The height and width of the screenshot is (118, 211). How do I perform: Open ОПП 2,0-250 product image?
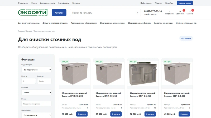pyautogui.click(x=109, y=74)
